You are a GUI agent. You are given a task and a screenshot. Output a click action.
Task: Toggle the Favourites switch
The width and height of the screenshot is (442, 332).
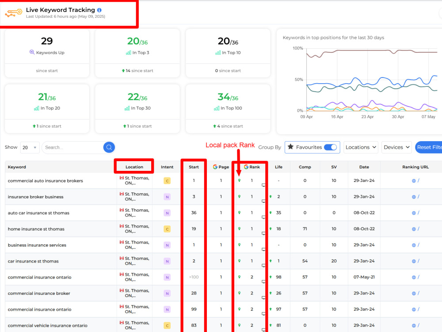(x=330, y=147)
